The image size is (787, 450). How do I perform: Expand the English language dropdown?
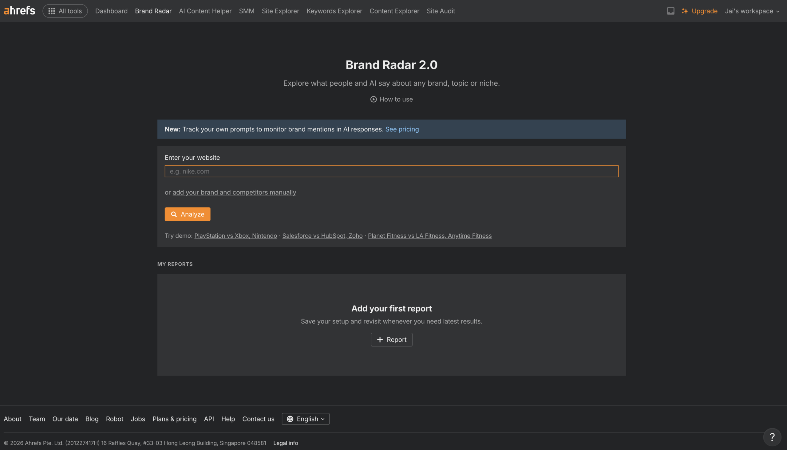(x=306, y=419)
